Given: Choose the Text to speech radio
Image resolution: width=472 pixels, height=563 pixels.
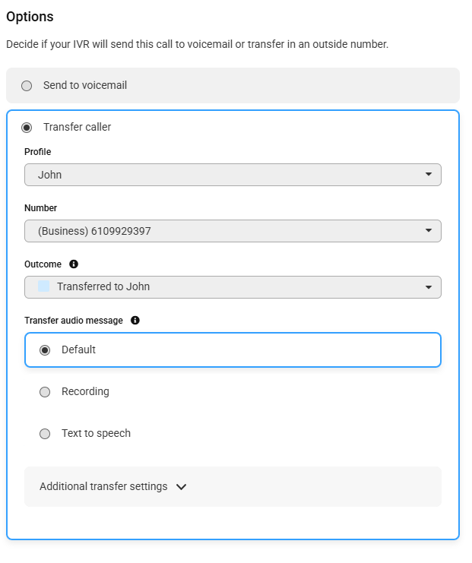Looking at the screenshot, I should [x=45, y=434].
